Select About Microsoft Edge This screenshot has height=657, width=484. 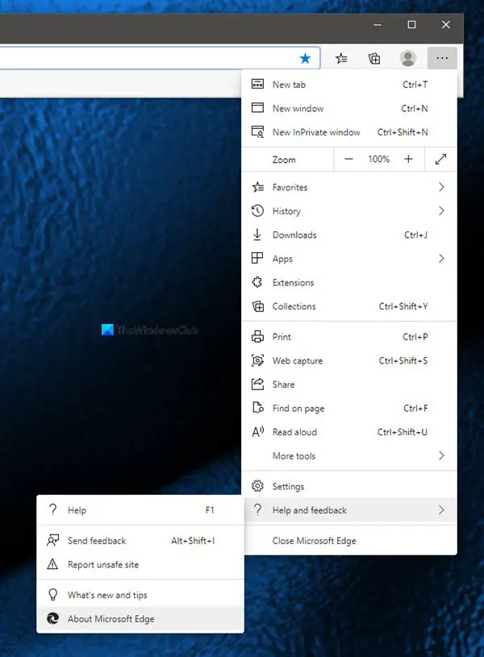click(x=140, y=618)
